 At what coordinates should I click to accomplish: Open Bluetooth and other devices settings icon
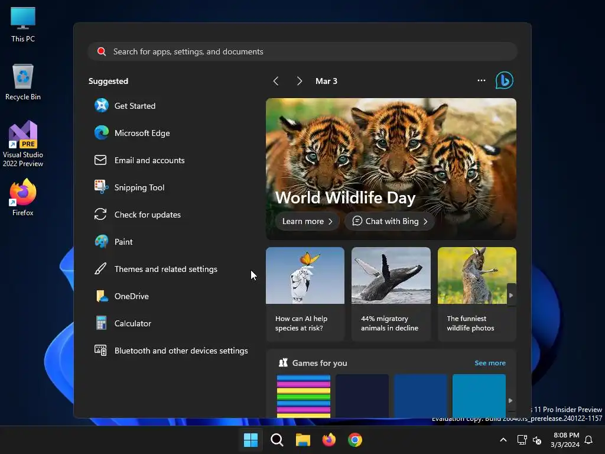pos(100,350)
